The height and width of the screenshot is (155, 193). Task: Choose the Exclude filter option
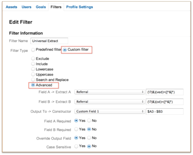[x=33, y=58]
